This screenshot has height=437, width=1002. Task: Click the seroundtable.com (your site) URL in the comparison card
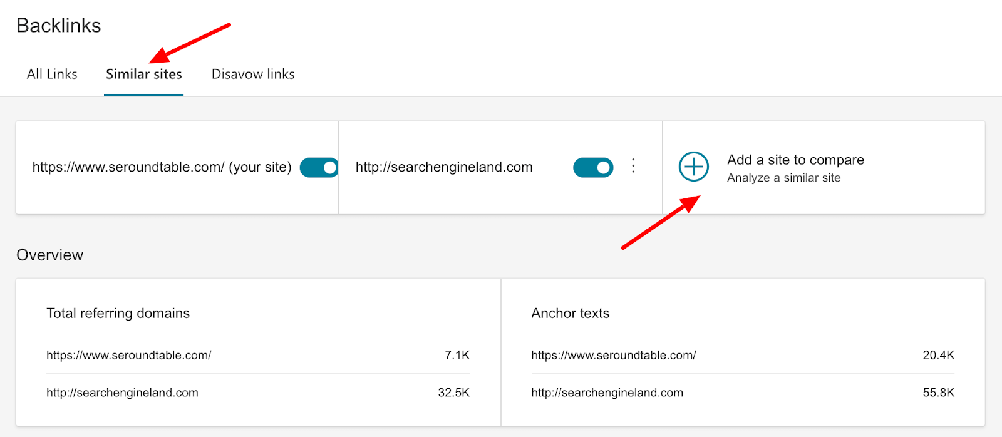tap(162, 167)
